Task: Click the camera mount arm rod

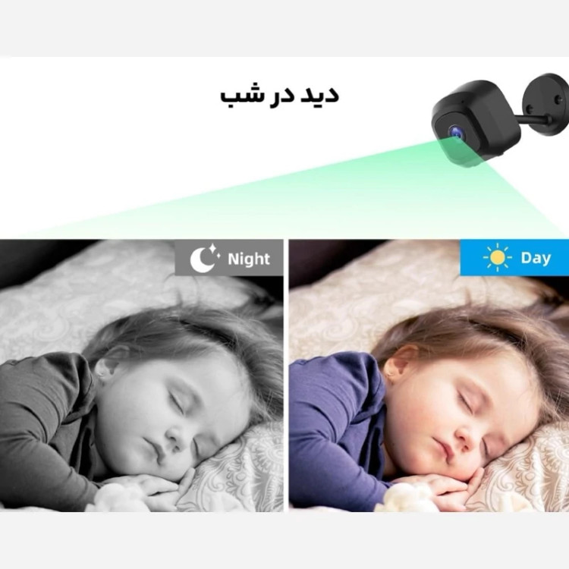Action: [x=534, y=120]
